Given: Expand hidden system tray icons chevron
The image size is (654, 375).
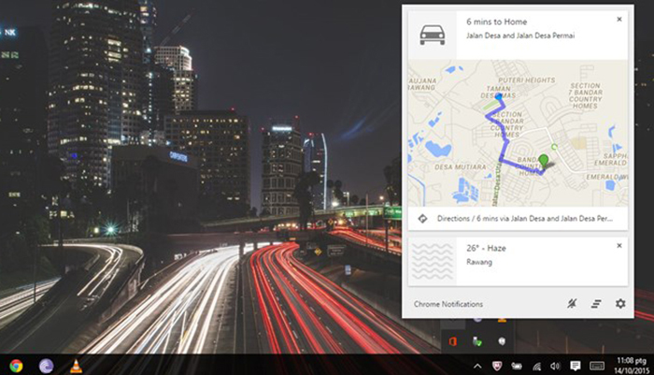Looking at the screenshot, I should [477, 365].
